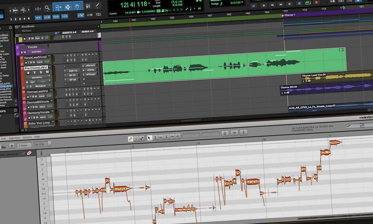Click the Play transport button
This screenshot has height=224, width=373.
(x=308, y=3)
